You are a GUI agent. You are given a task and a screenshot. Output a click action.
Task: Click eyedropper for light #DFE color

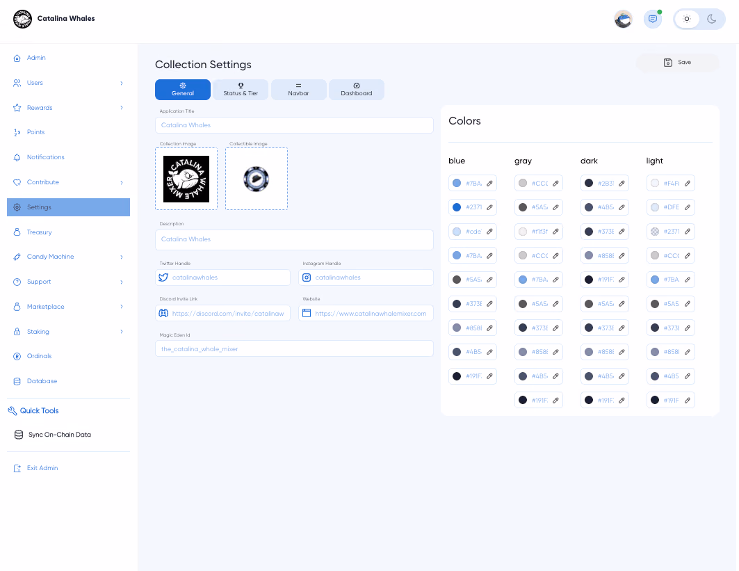(x=688, y=207)
